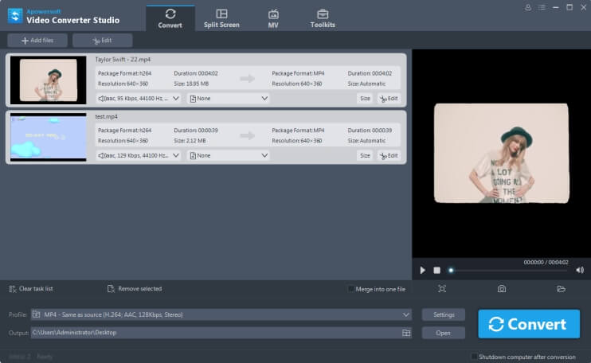Toggle fullscreen preview icon
591x363 pixels.
click(x=442, y=289)
